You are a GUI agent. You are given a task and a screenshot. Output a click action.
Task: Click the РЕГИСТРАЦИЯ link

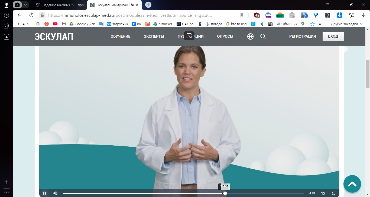tap(303, 36)
